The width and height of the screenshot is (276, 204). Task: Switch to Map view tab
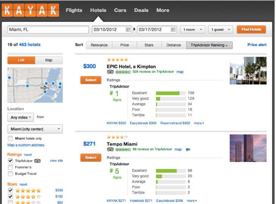49,60
